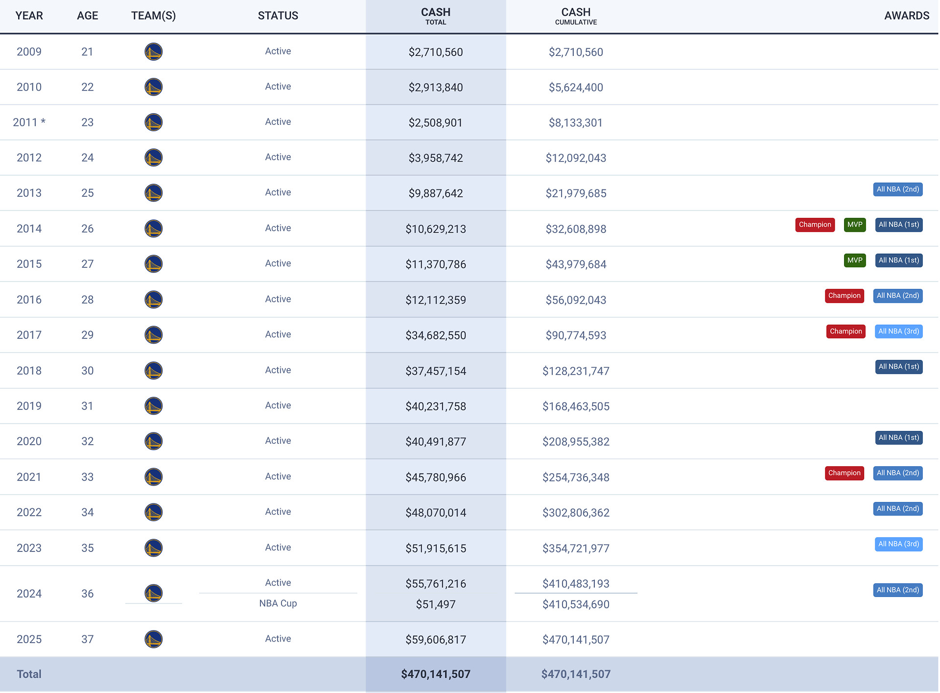Click the Awards column header
This screenshot has width=940, height=693.
click(906, 16)
